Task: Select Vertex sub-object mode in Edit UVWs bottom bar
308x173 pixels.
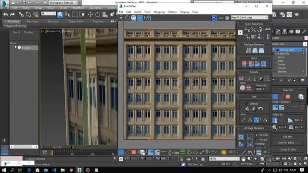Action: [121, 152]
